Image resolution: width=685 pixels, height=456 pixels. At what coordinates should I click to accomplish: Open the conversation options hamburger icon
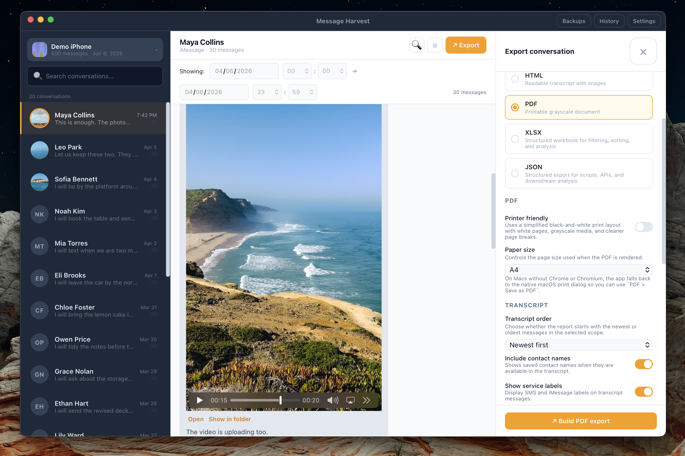[435, 45]
